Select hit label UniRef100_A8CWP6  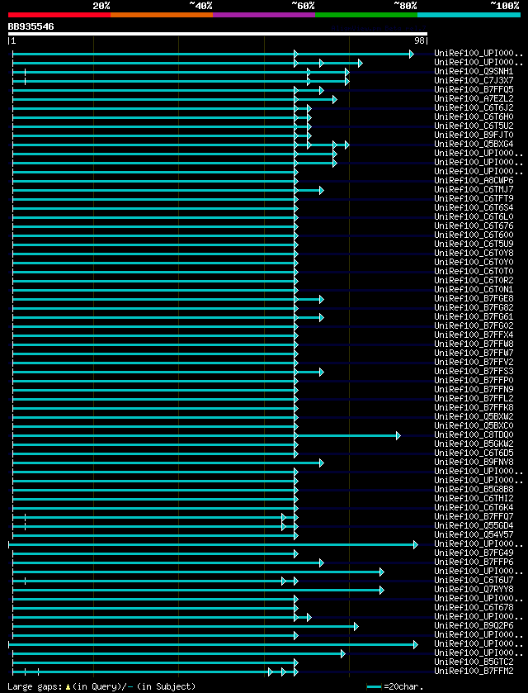coord(474,180)
